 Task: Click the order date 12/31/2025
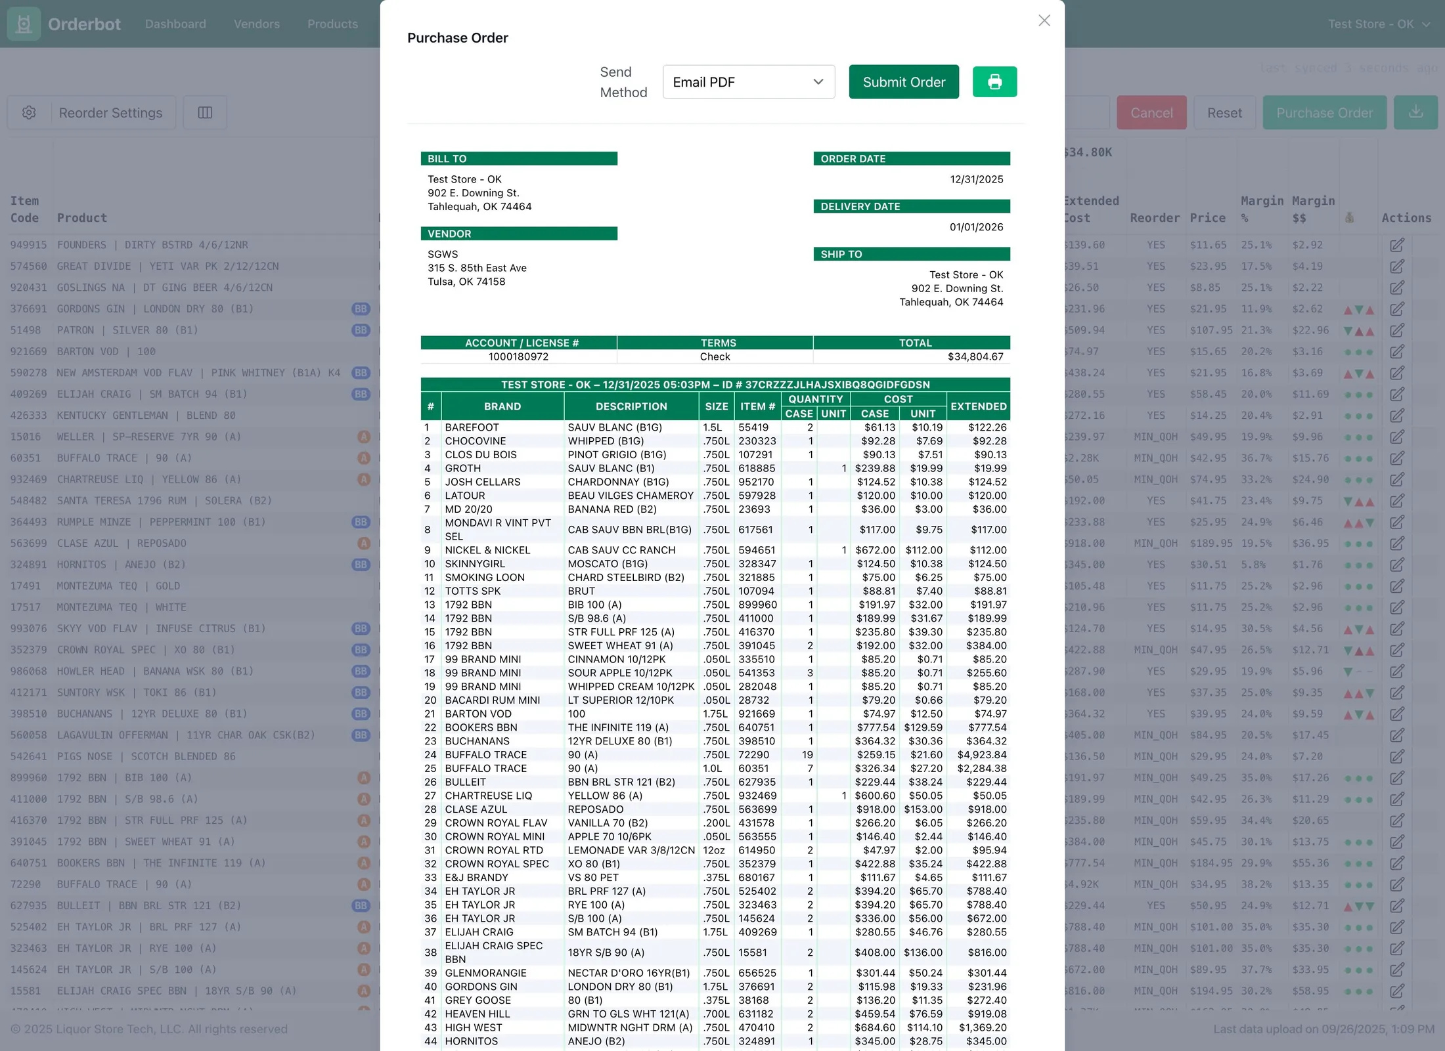point(976,179)
